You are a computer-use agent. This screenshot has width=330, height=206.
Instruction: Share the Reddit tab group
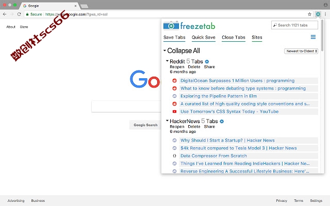(x=209, y=67)
